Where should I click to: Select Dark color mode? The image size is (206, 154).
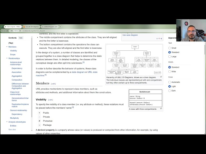click(x=170, y=90)
